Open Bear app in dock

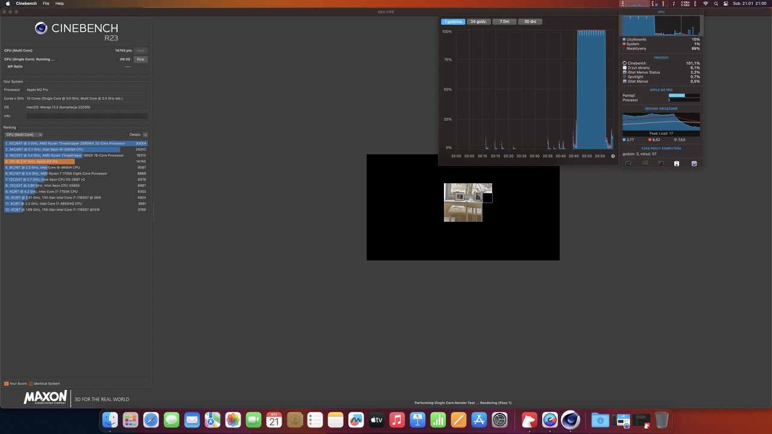pyautogui.click(x=529, y=420)
